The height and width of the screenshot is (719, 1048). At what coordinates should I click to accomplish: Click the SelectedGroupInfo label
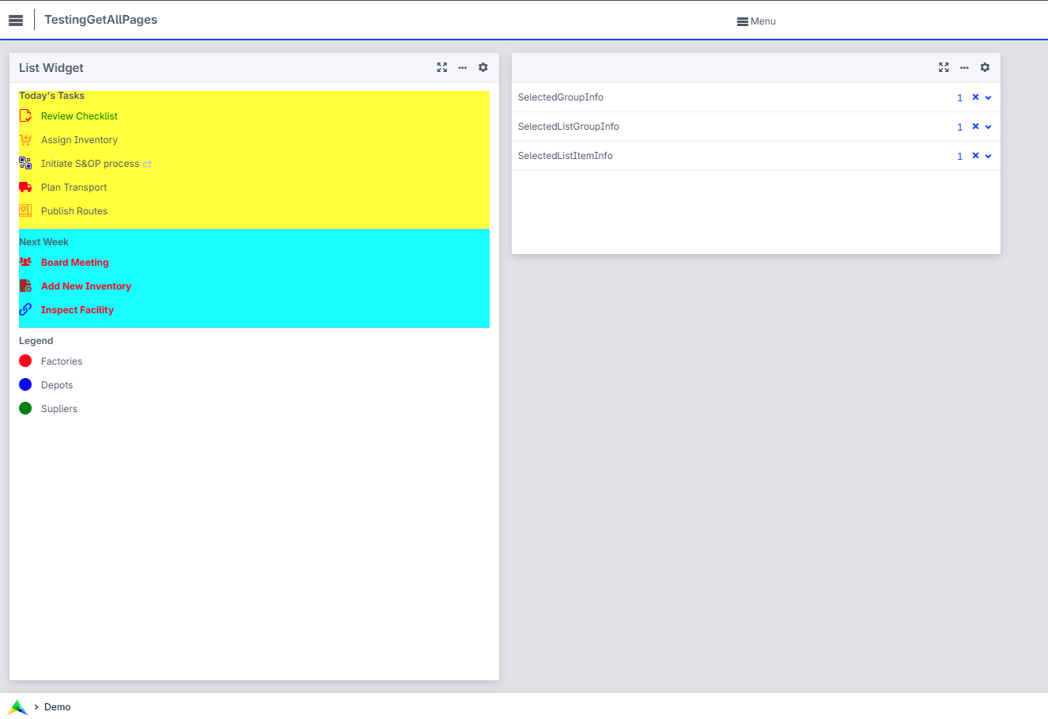(561, 97)
